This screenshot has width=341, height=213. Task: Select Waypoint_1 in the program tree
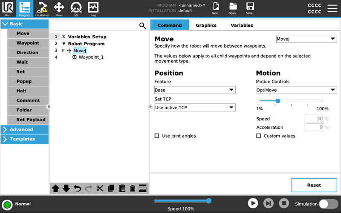pyautogui.click(x=91, y=57)
